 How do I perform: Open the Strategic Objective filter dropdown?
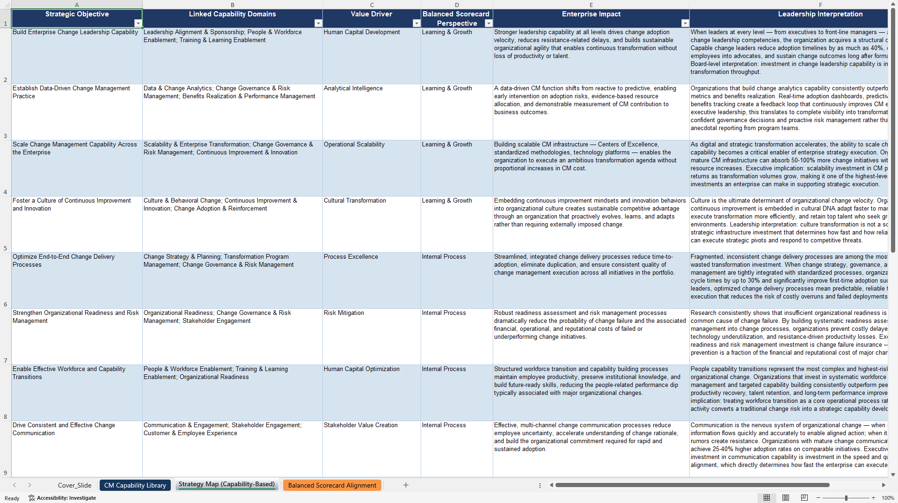[138, 23]
